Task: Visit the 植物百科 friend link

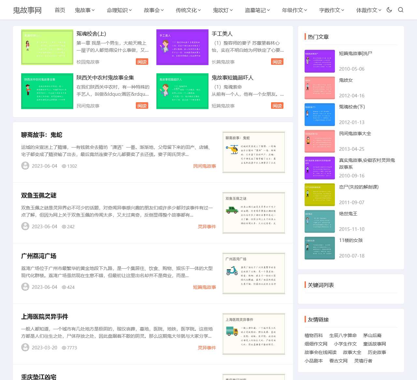Action: [314, 335]
